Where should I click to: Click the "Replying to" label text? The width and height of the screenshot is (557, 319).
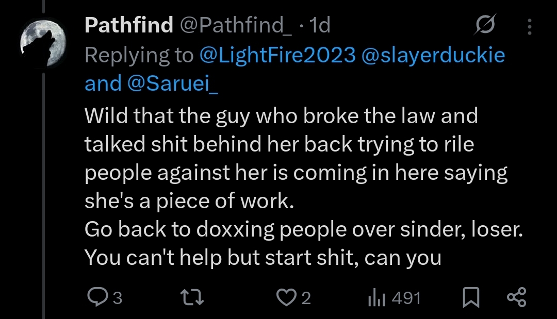point(138,55)
